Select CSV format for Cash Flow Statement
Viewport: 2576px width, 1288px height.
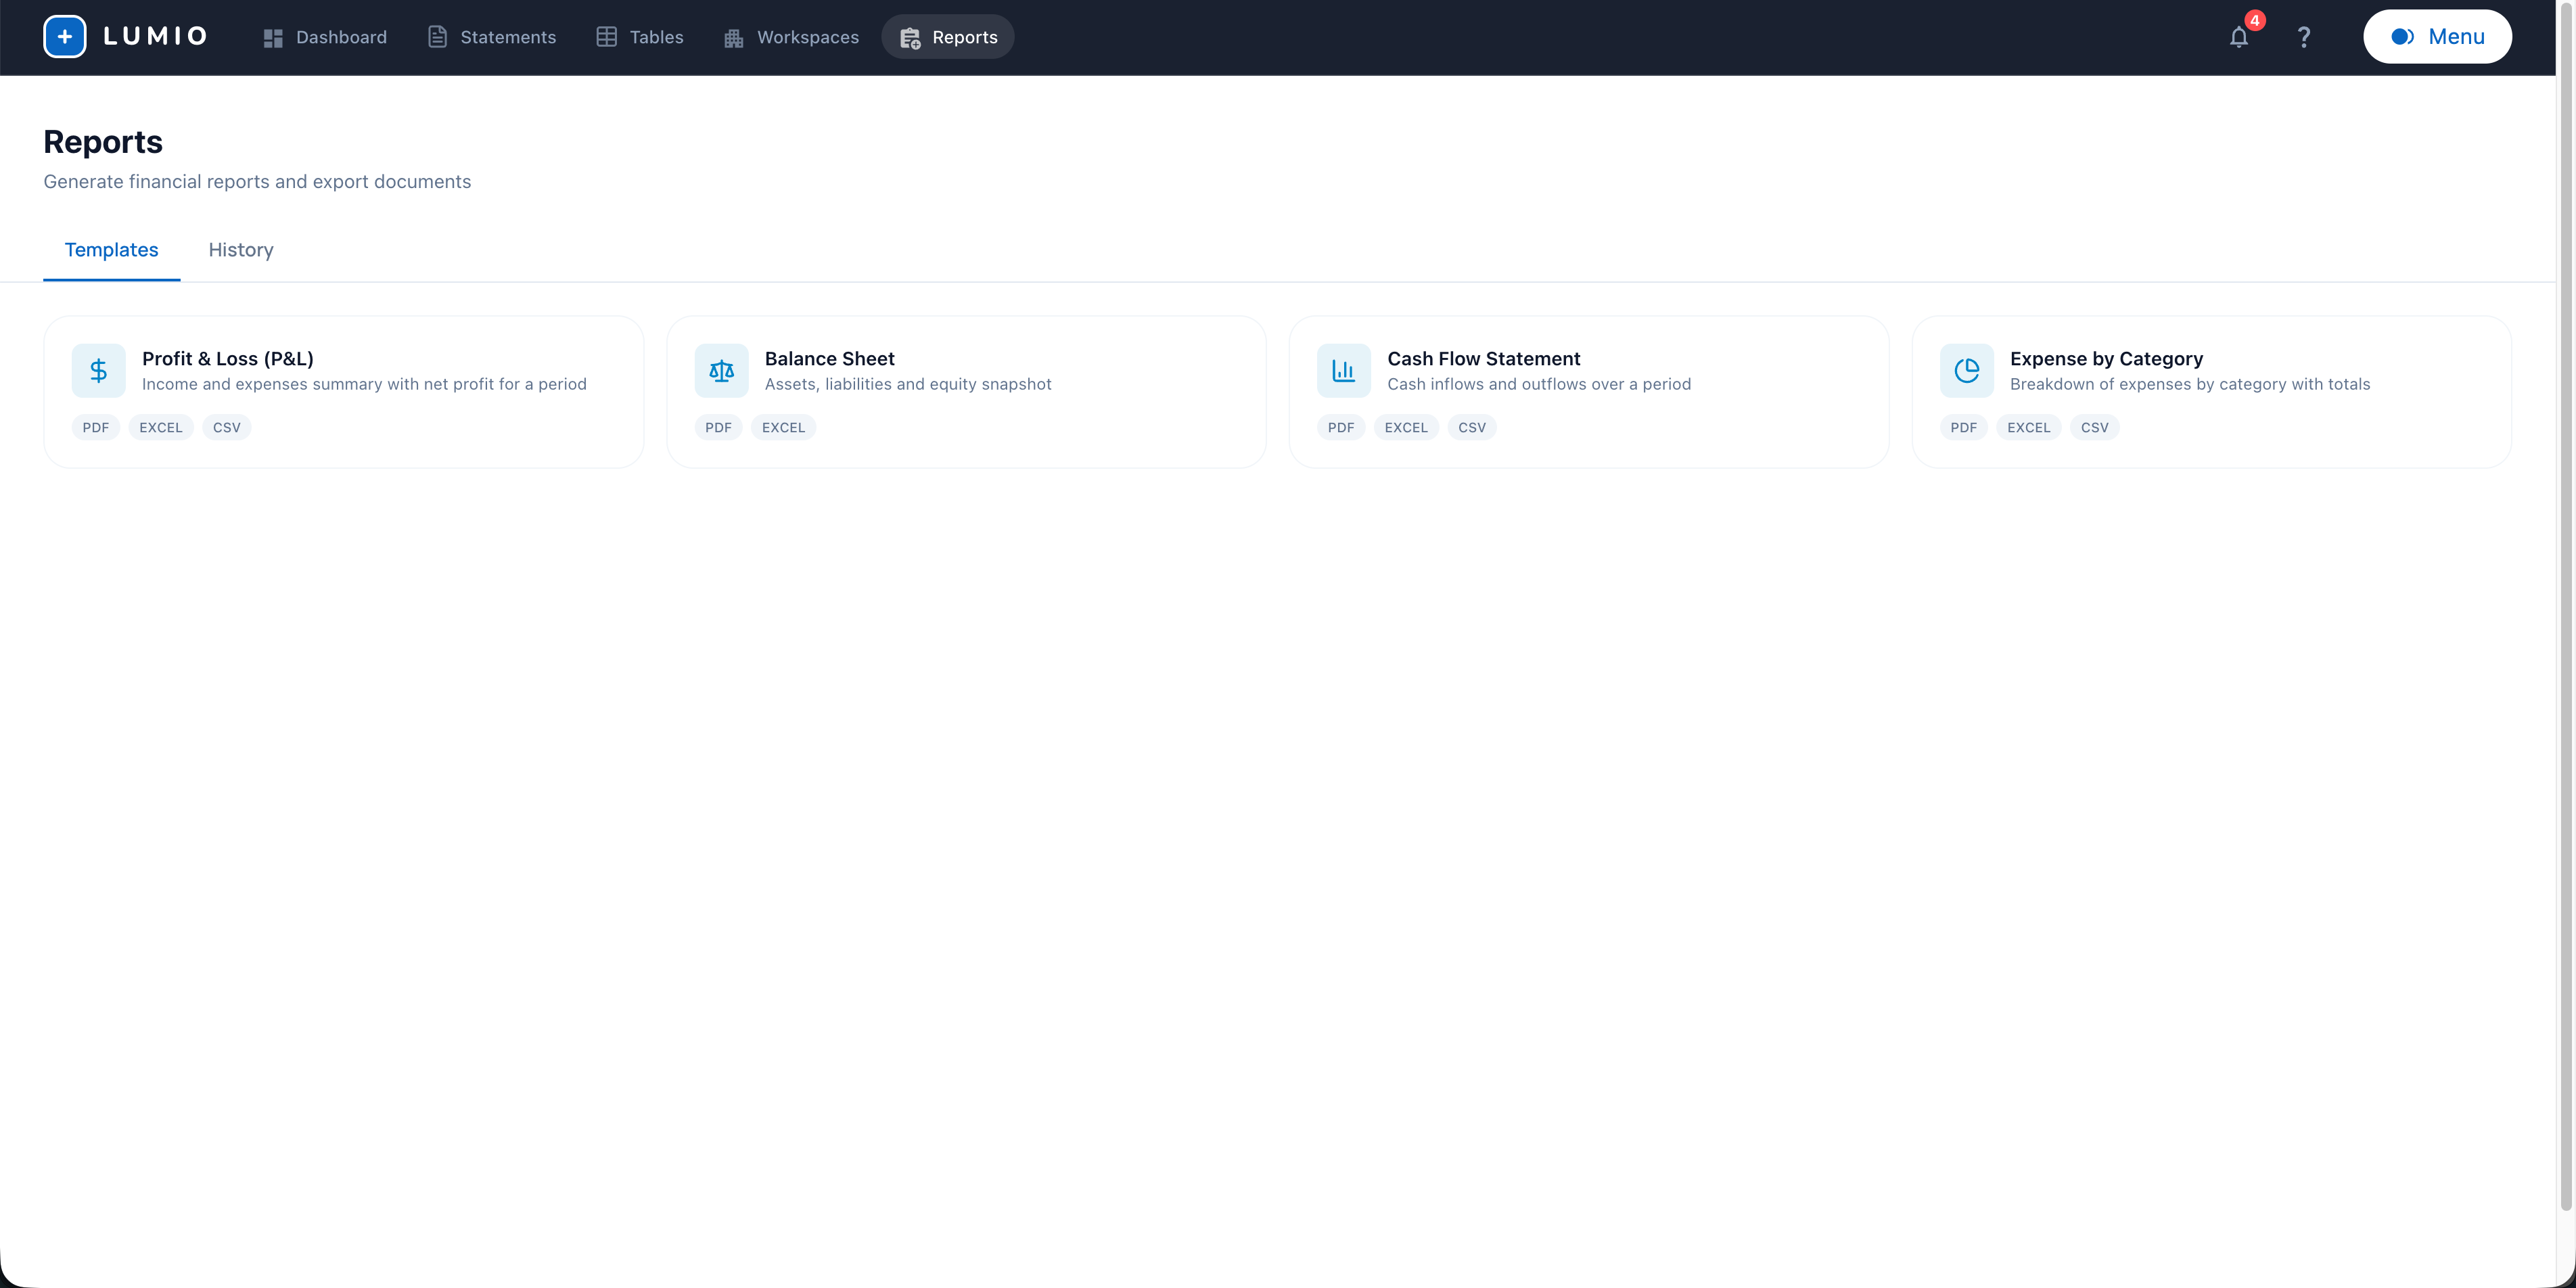coord(1472,427)
